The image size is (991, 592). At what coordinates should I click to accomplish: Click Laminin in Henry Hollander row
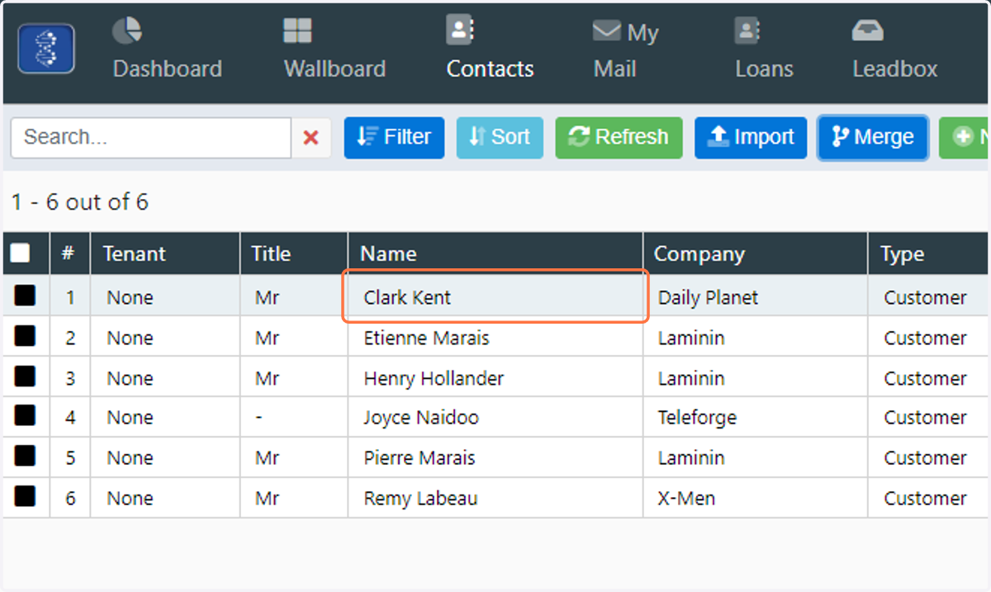tap(691, 378)
